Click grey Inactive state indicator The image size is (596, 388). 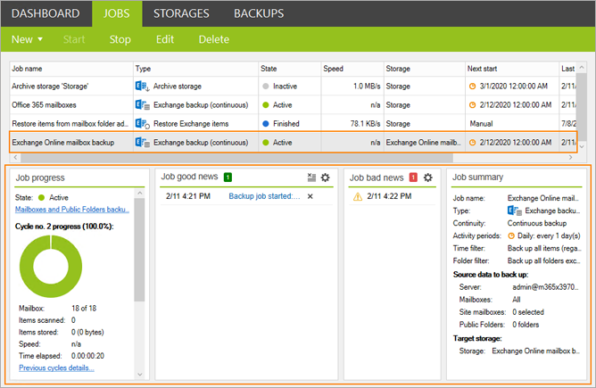(x=266, y=87)
